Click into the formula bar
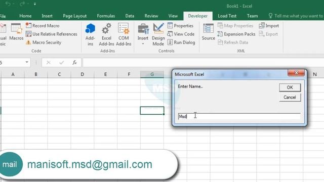 pyautogui.click(x=204, y=62)
